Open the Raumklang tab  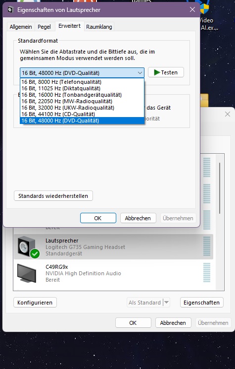[x=99, y=27]
